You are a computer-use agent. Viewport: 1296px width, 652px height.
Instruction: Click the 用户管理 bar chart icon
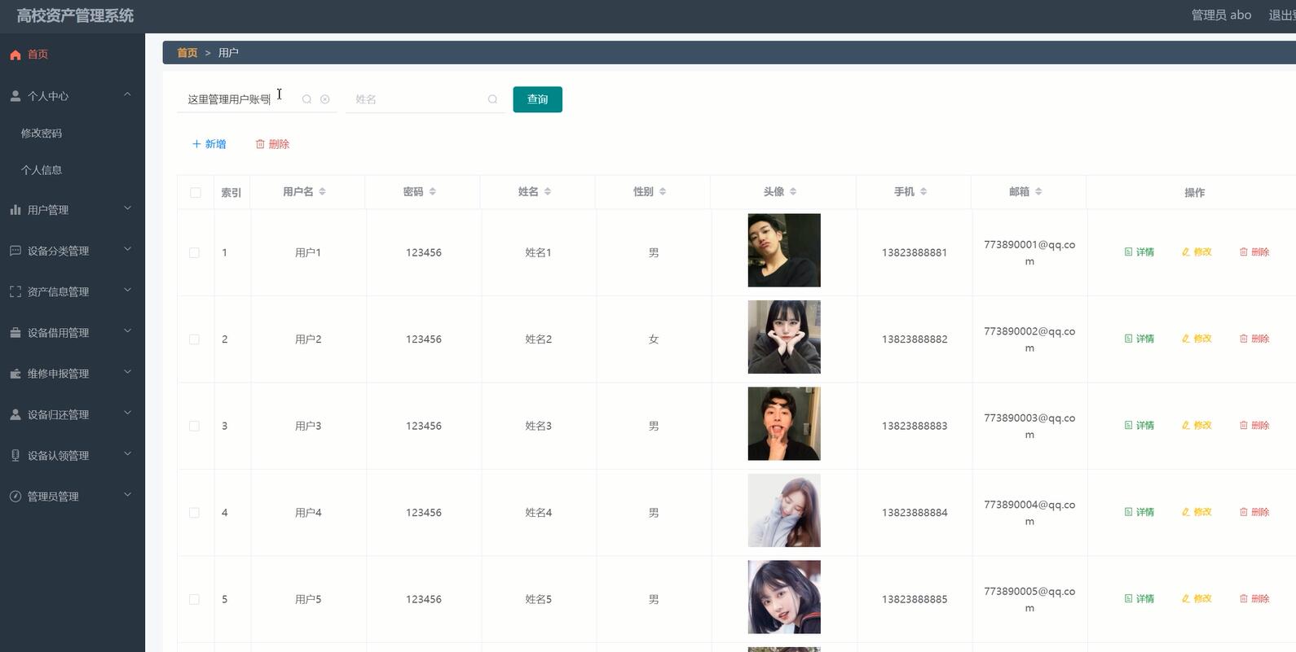click(x=15, y=210)
